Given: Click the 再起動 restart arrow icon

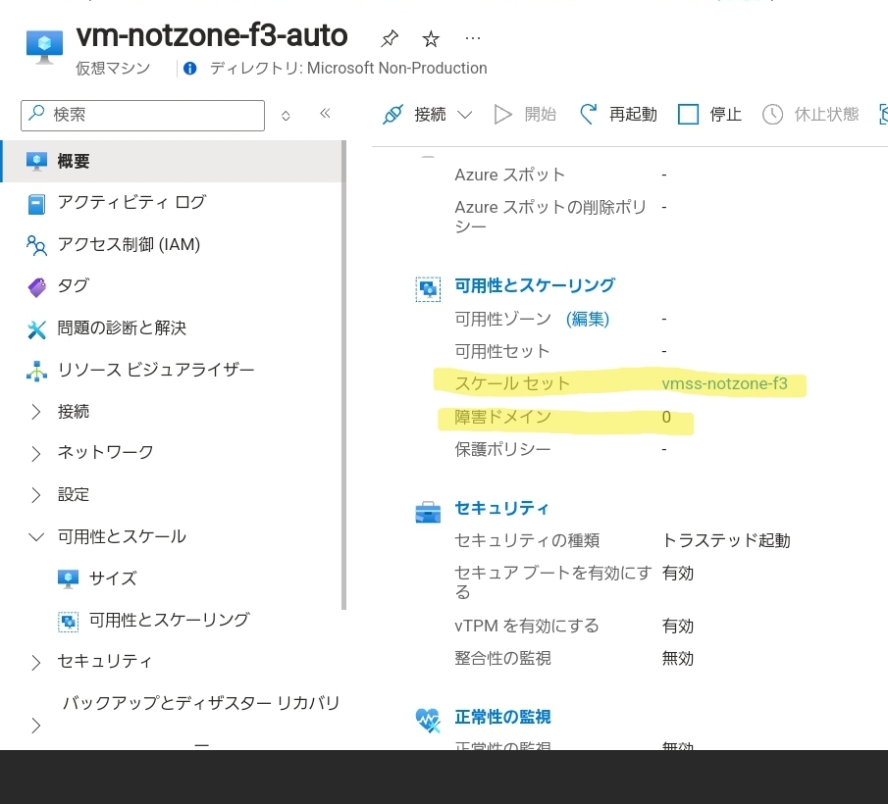Looking at the screenshot, I should coord(589,114).
